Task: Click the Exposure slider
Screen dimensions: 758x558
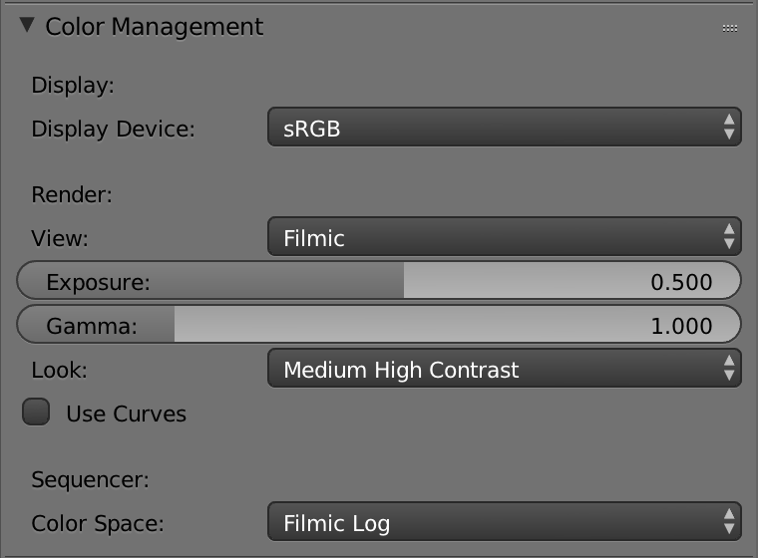Action: [379, 282]
